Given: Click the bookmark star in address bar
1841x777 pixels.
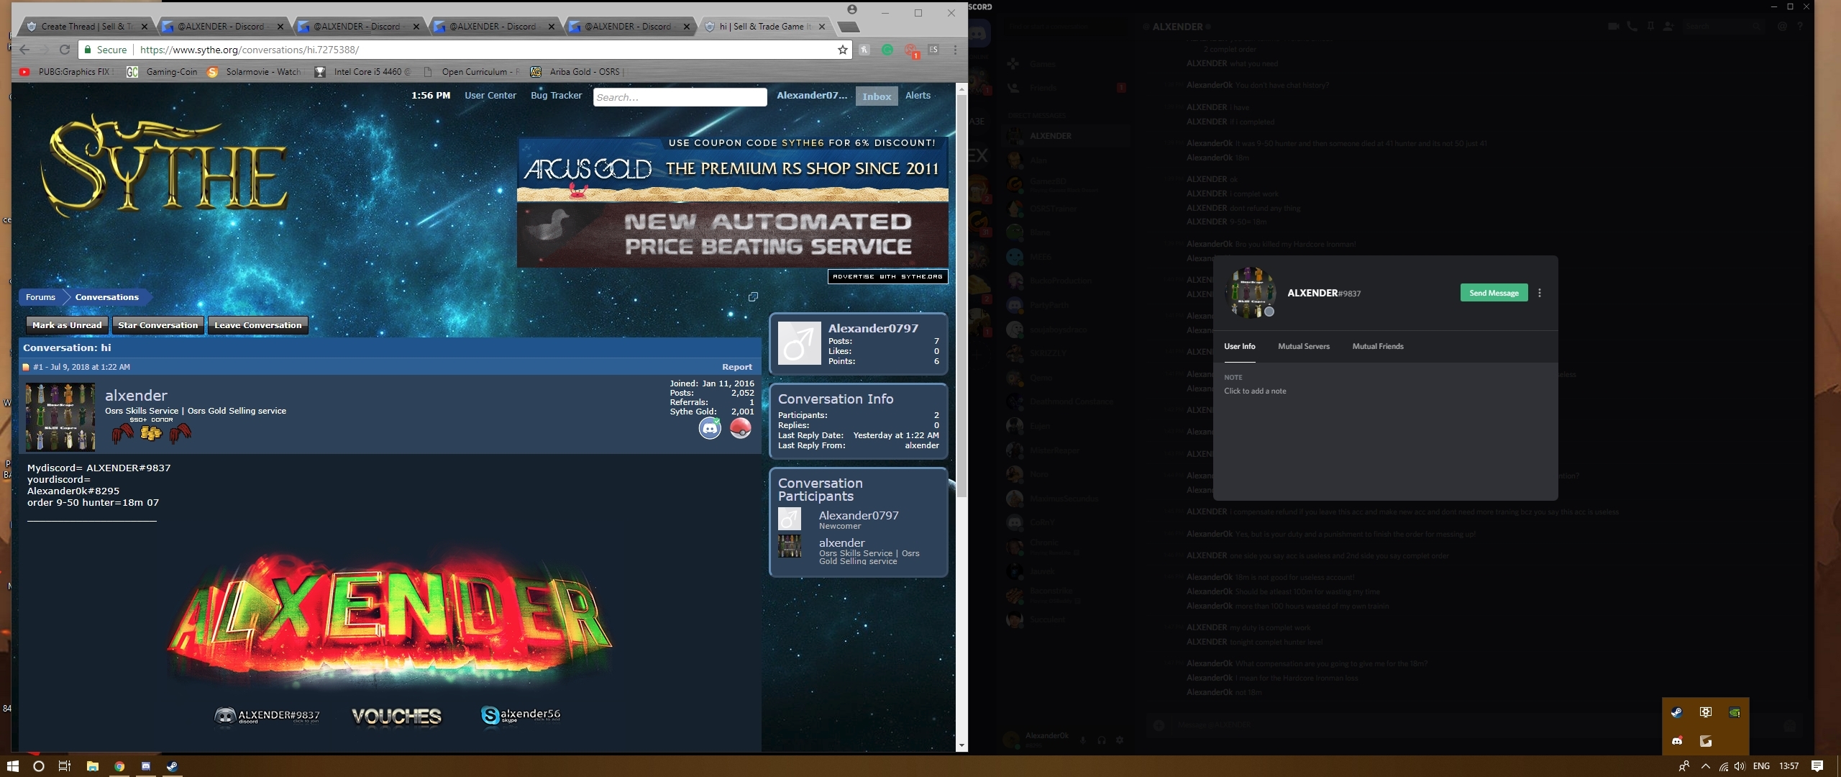Looking at the screenshot, I should [x=842, y=50].
